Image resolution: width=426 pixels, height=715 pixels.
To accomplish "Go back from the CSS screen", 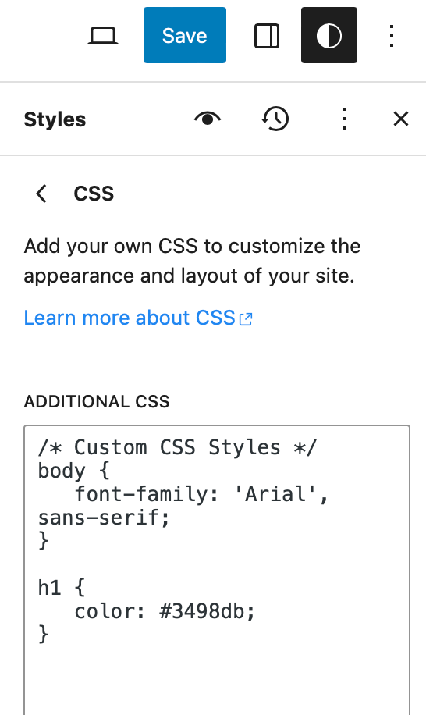I will (x=41, y=194).
